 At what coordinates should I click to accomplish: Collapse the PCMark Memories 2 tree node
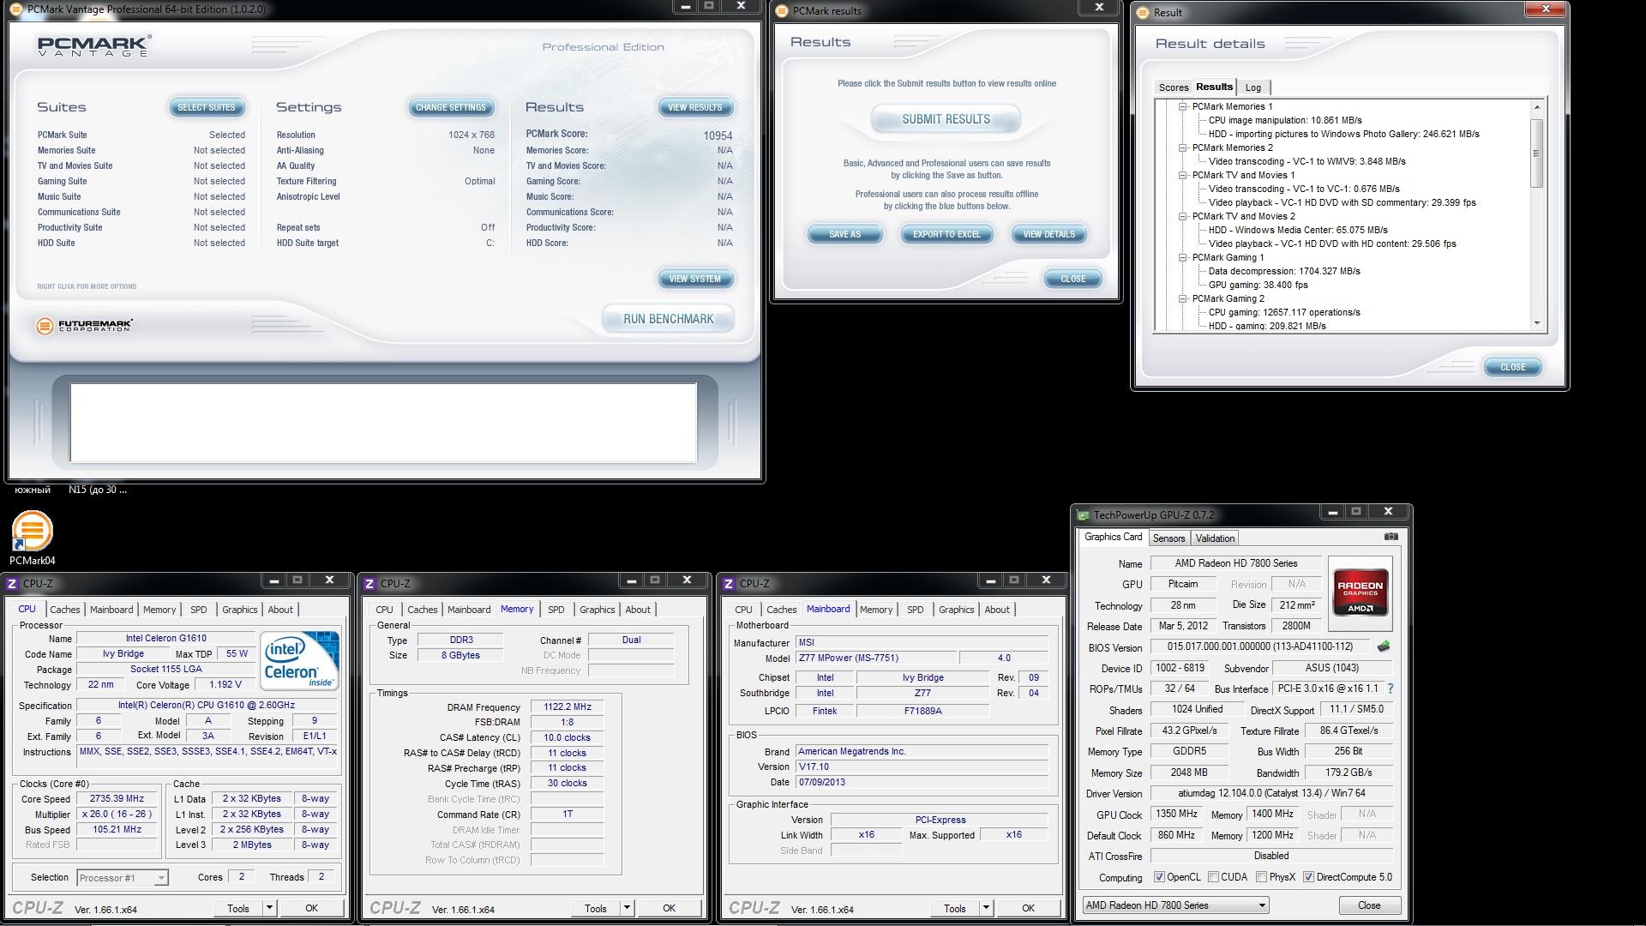point(1182,148)
